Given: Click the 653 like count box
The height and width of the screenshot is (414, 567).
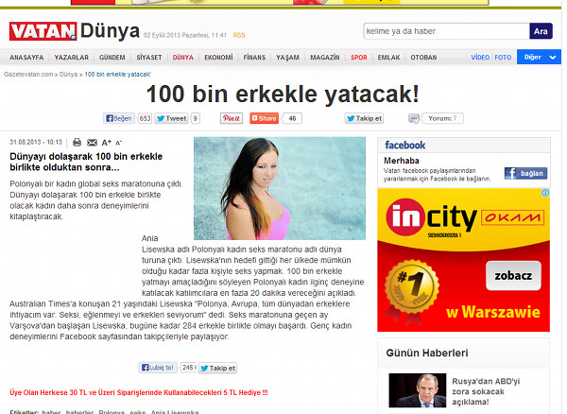Looking at the screenshot, I should [x=145, y=118].
